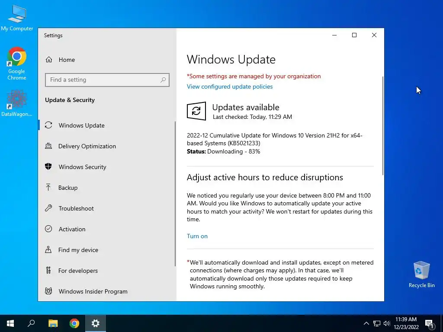Open the Home icon in Settings sidebar

49,60
